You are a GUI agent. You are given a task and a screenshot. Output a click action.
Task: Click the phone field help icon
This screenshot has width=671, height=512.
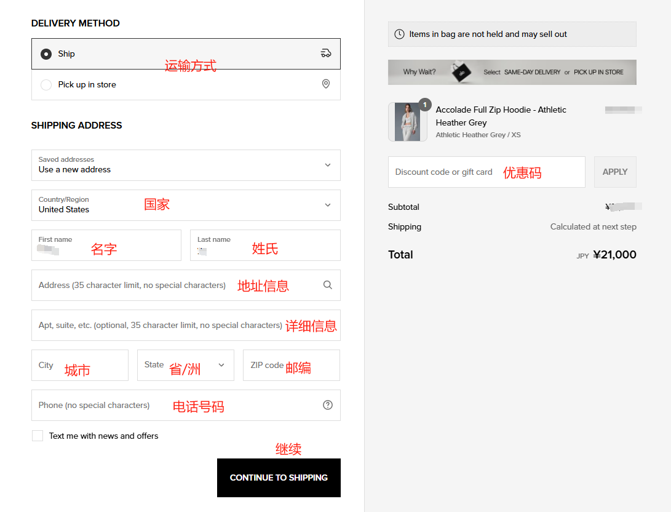click(x=327, y=405)
